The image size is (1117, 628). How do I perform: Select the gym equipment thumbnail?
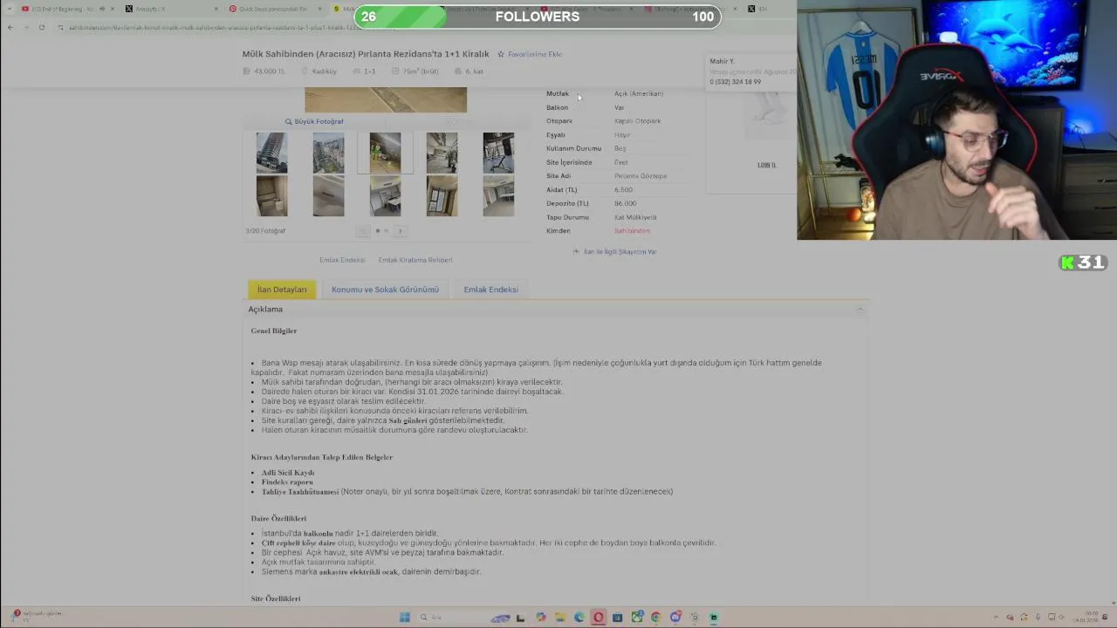click(498, 153)
